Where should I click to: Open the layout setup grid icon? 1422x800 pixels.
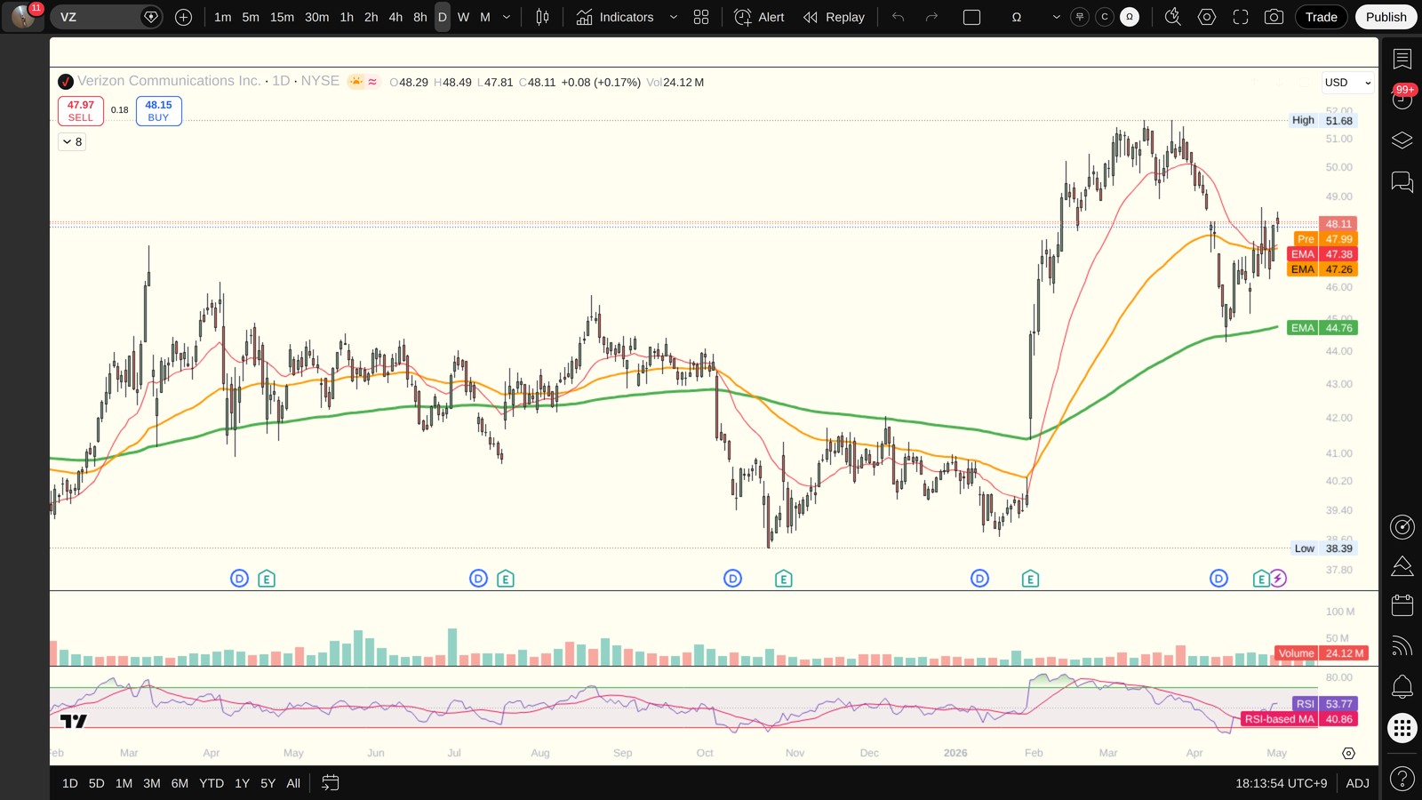(701, 17)
